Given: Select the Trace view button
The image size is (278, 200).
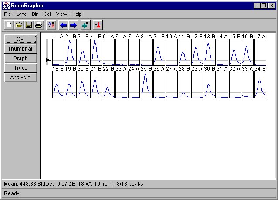Looking at the screenshot, I should (20, 68).
